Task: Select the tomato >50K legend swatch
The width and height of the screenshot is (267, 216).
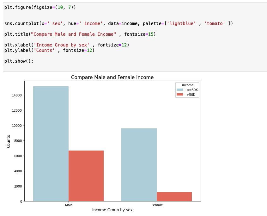Action: pyautogui.click(x=180, y=95)
